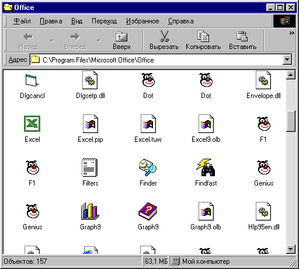Click the Назад back arrow button
The width and height of the screenshot is (299, 269).
tap(29, 41)
